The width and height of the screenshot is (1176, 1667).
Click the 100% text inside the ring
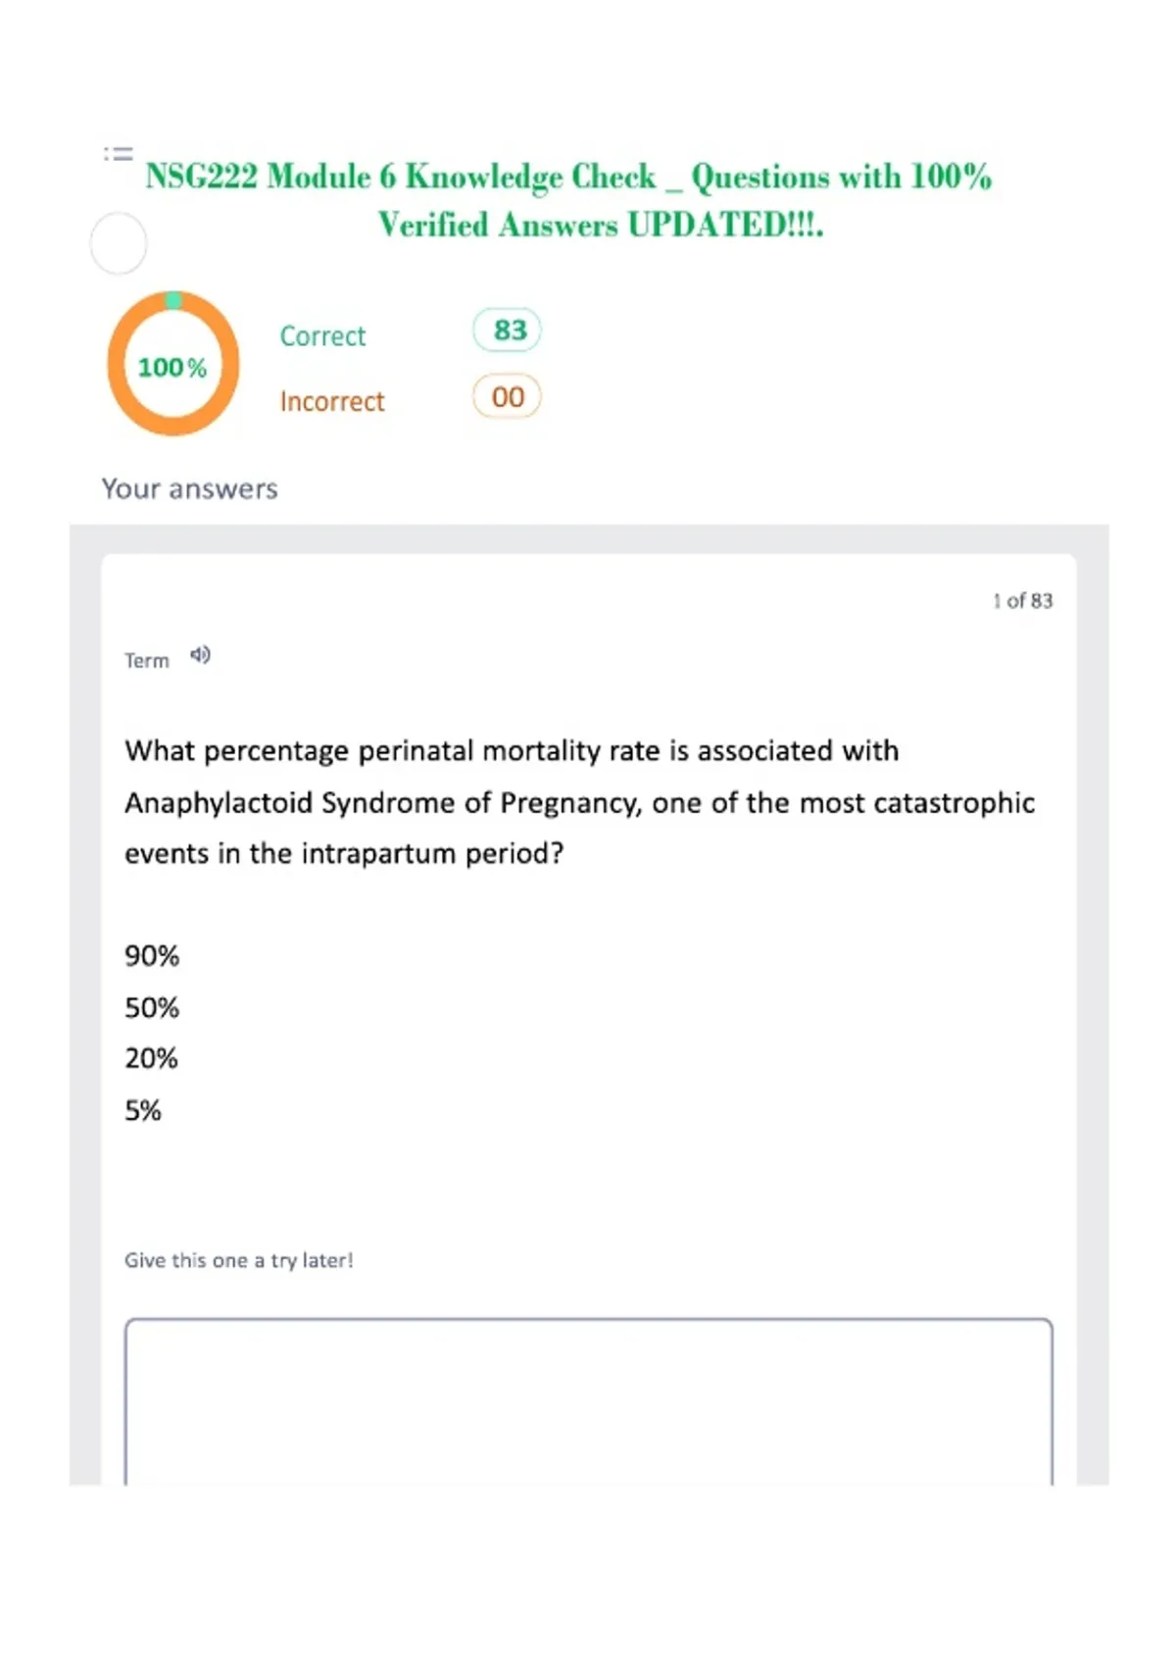(172, 368)
